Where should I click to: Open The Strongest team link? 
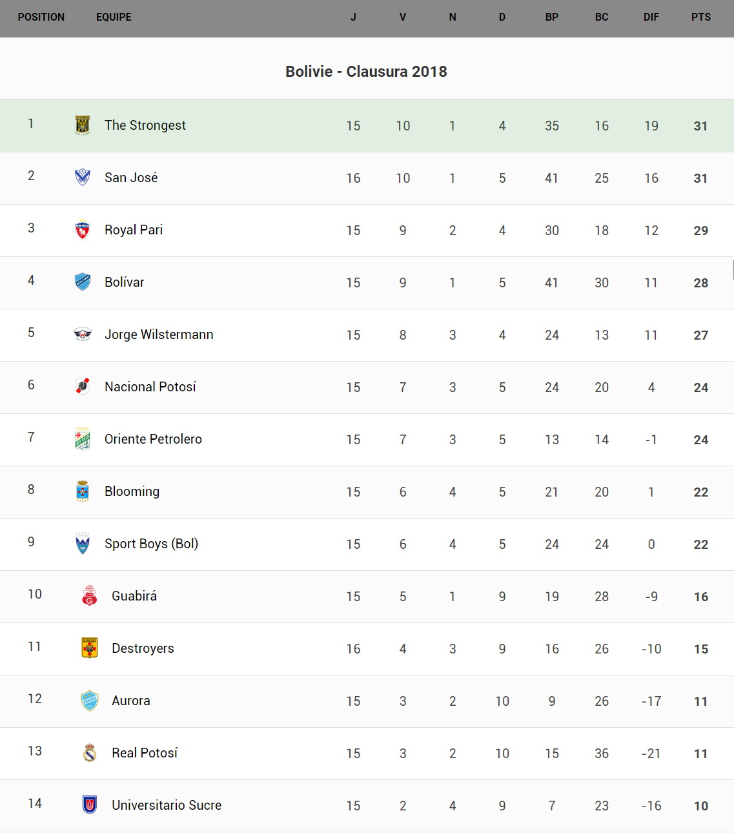coord(145,125)
